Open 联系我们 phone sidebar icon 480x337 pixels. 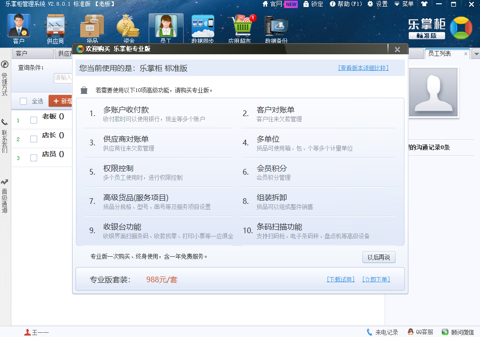tap(5, 122)
